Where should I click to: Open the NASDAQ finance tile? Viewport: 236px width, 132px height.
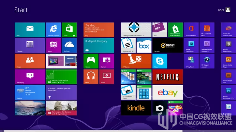61,77
